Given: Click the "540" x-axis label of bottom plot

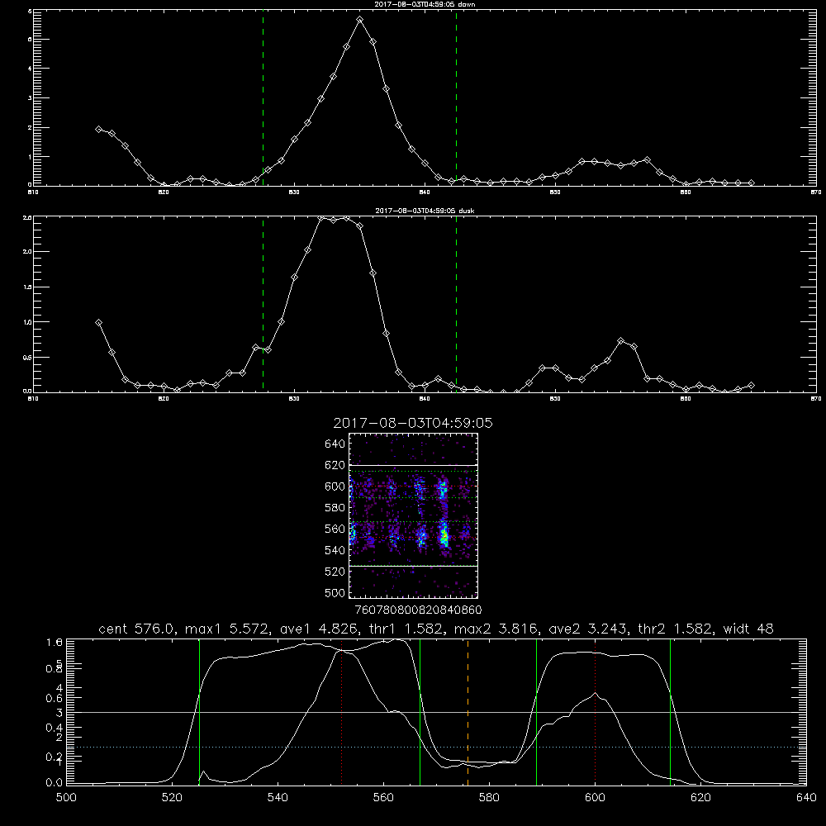Looking at the screenshot, I should pyautogui.click(x=278, y=798).
